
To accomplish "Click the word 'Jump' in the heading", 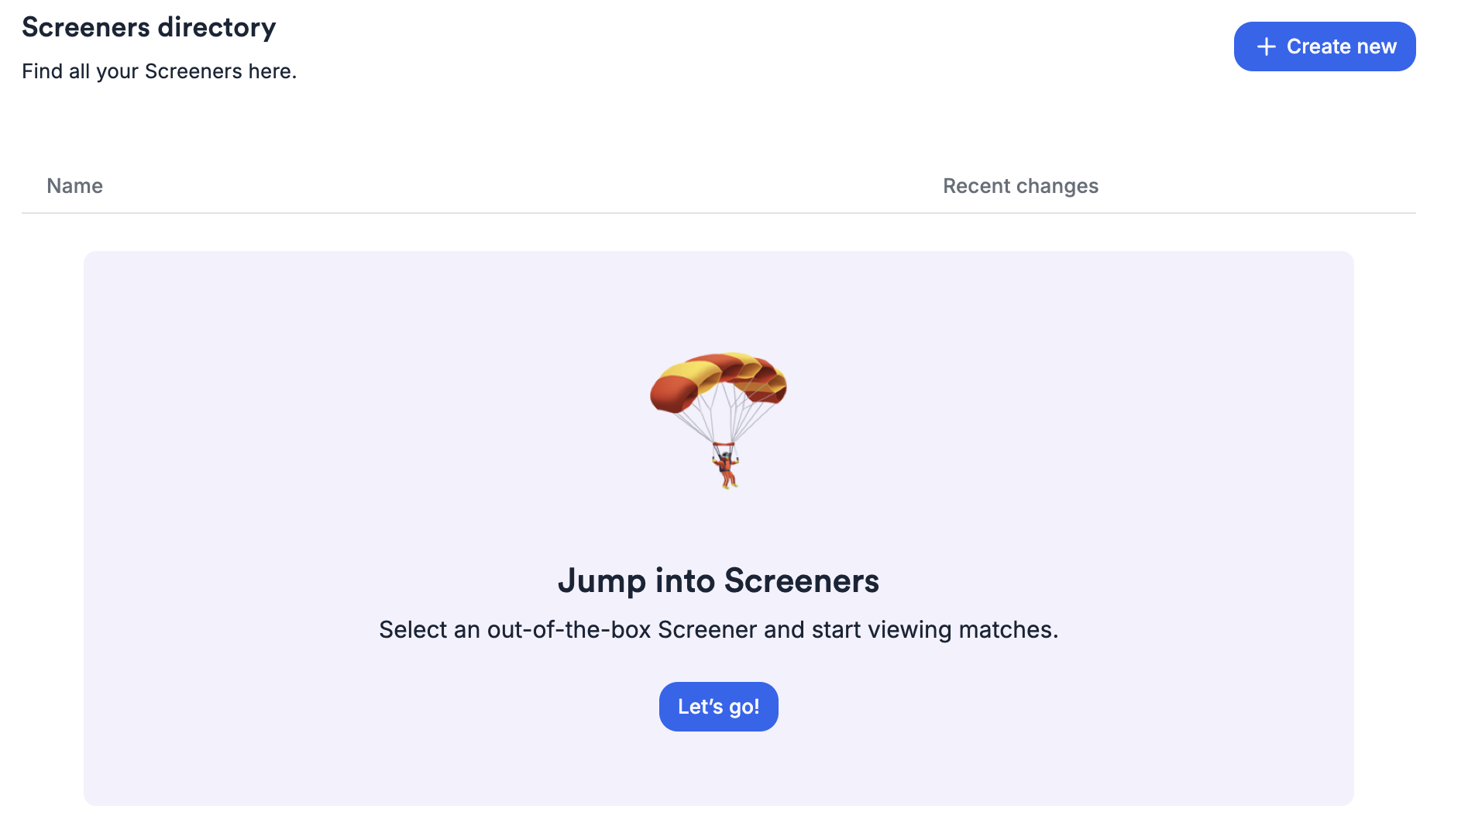I will pos(602,580).
